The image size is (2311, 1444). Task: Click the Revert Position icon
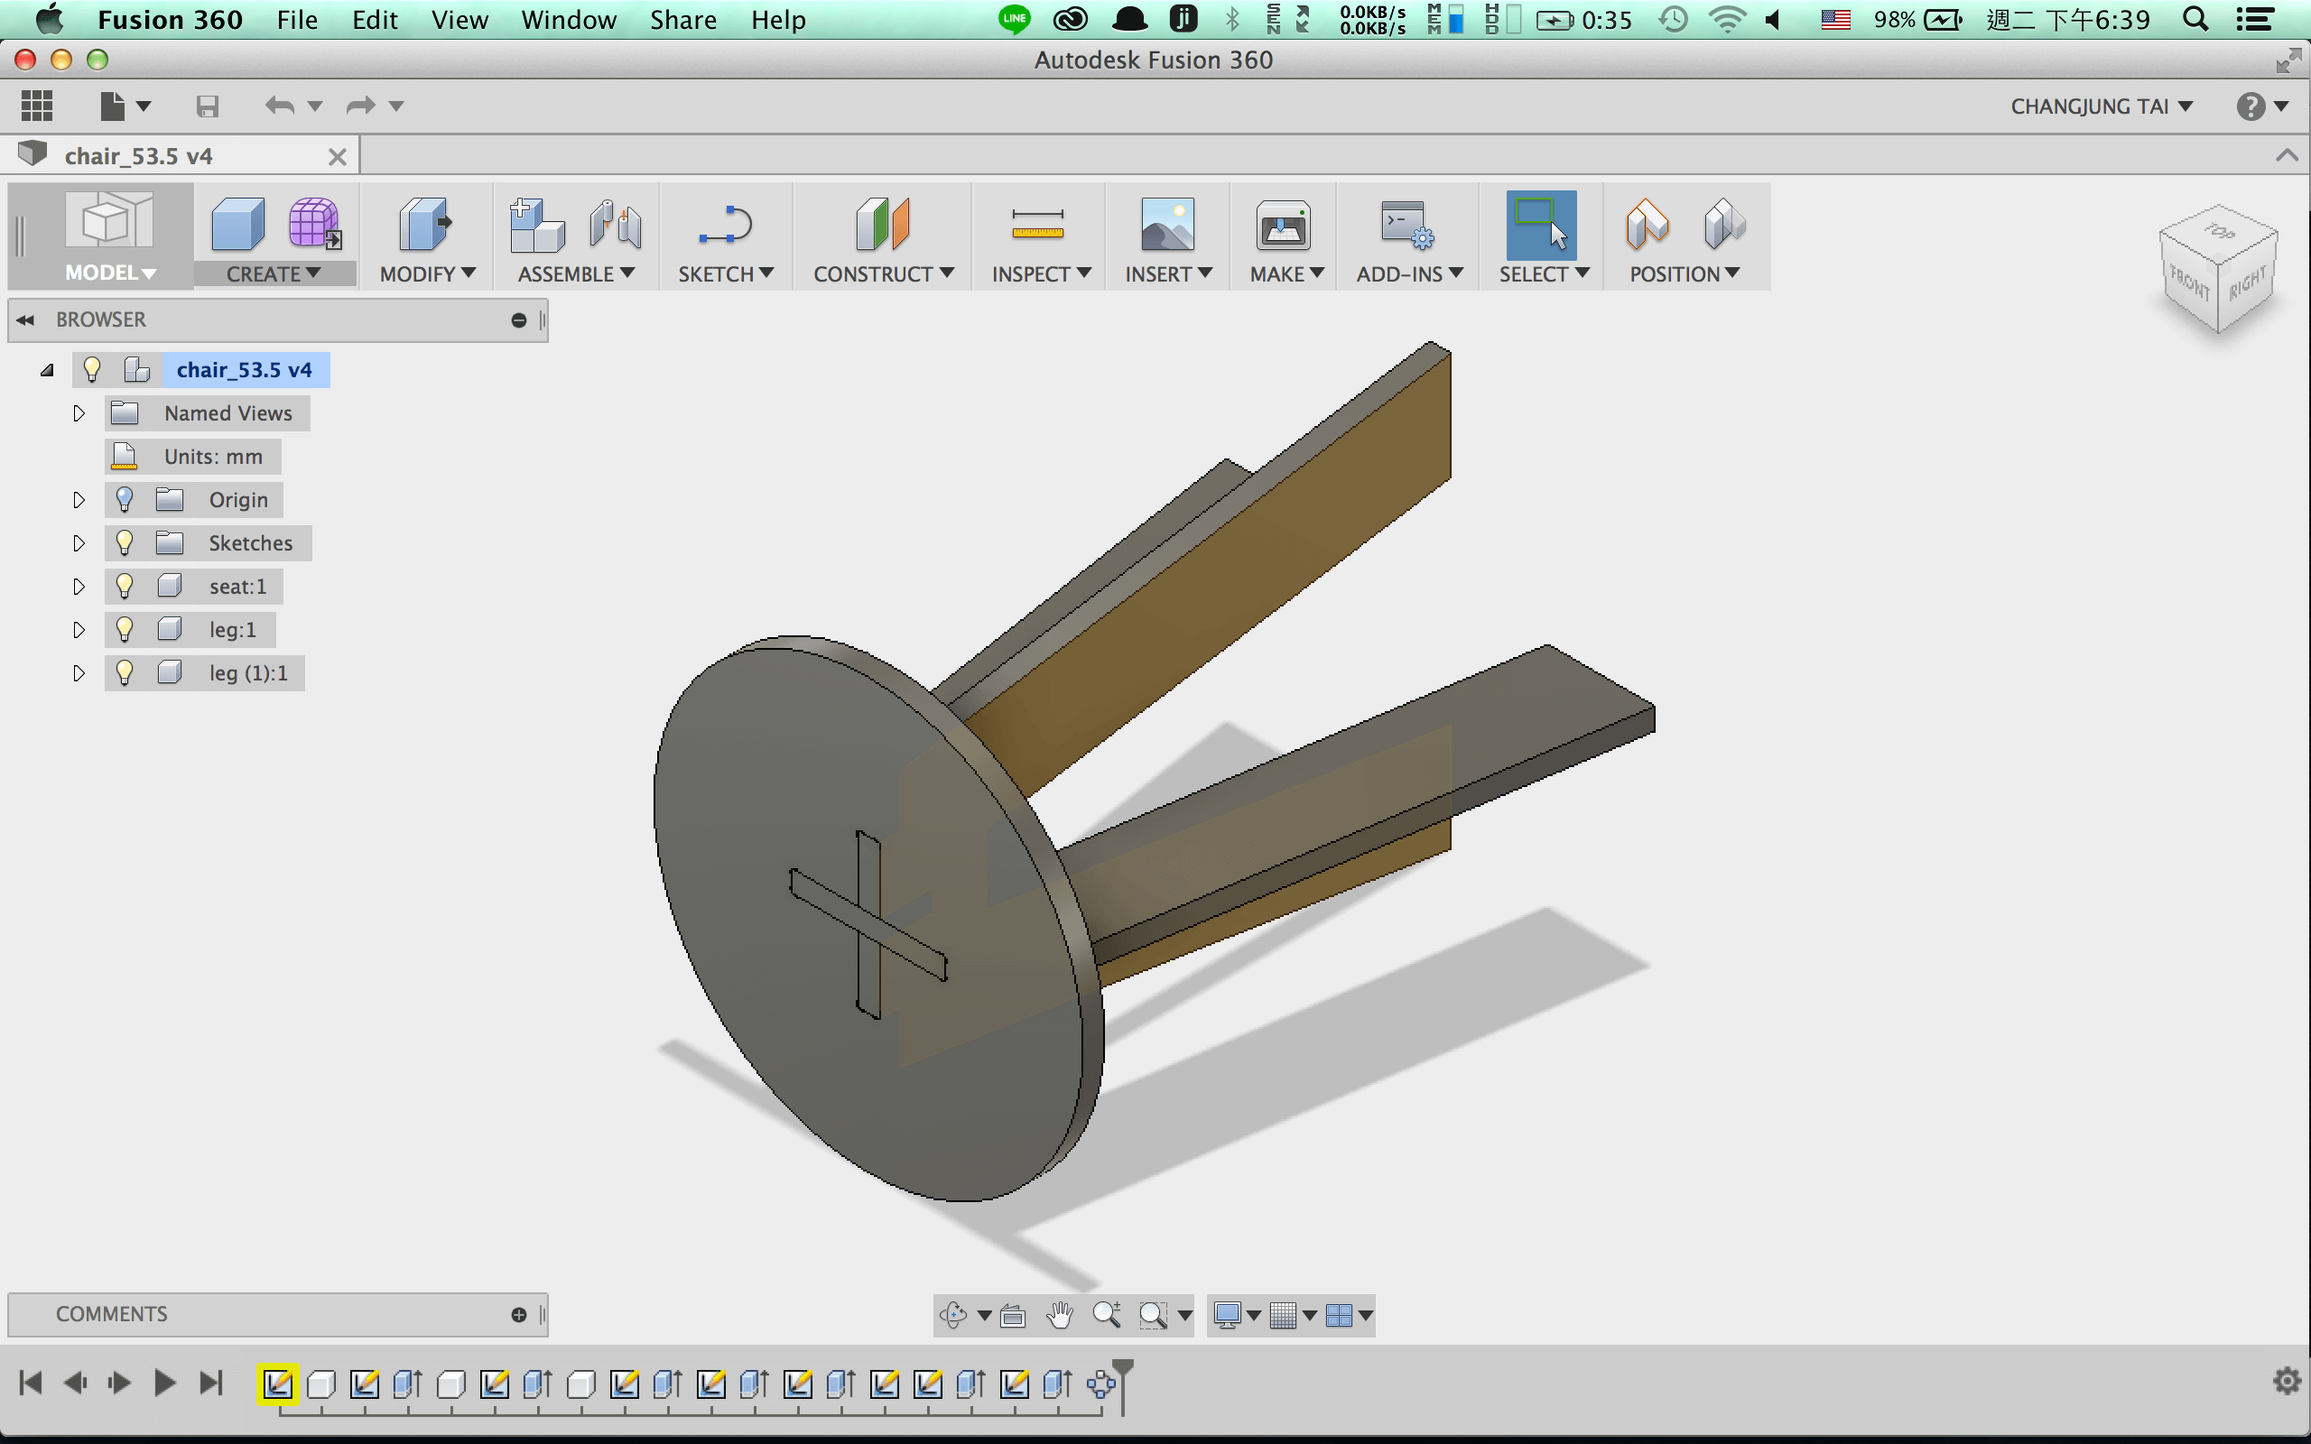(x=1723, y=225)
